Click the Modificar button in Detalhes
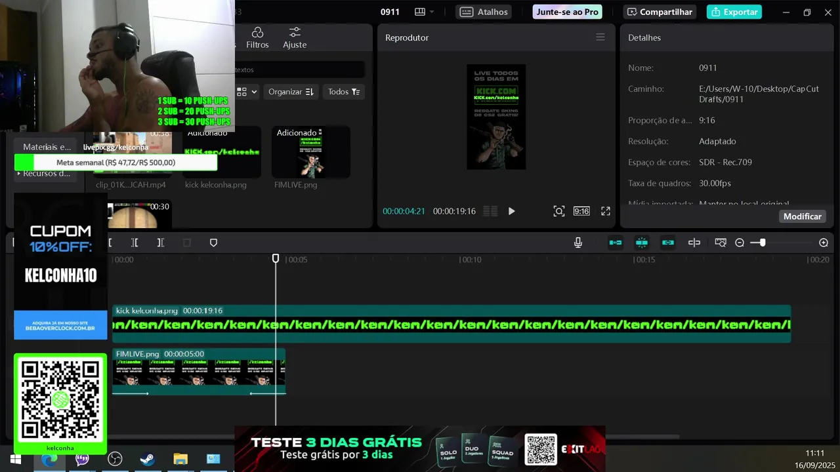840x472 pixels. pyautogui.click(x=802, y=216)
